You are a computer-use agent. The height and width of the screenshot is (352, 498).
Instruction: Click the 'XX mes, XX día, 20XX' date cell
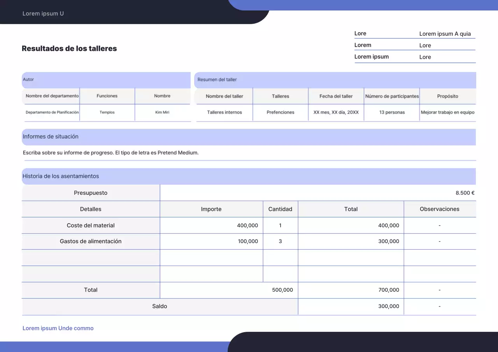[336, 112]
